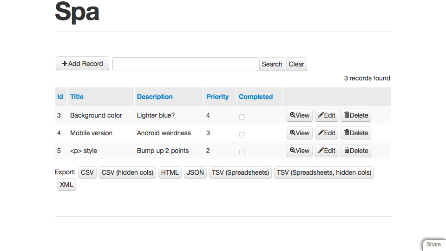This screenshot has height=251, width=446.
Task: Click the pencil Edit icon for <p> style
Action: point(321,150)
